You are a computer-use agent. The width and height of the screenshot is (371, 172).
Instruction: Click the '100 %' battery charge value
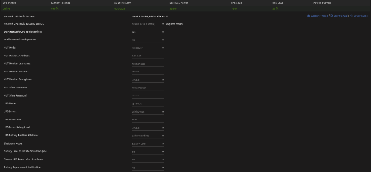point(55,9)
